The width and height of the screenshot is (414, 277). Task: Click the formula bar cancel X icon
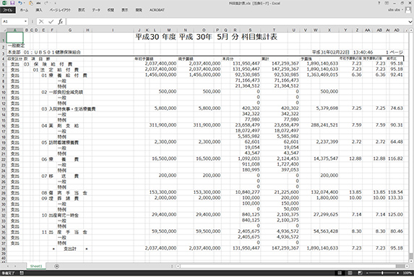41,22
